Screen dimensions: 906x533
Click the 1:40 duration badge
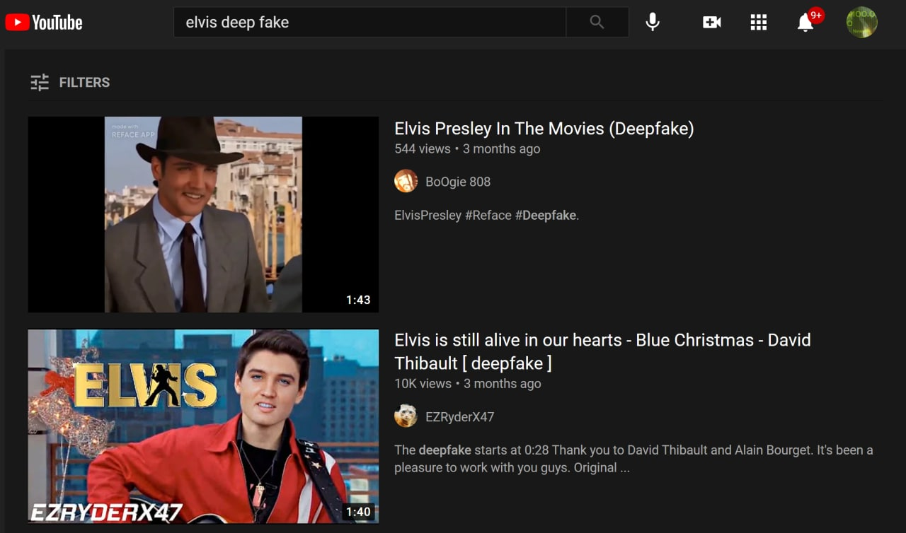tap(358, 511)
